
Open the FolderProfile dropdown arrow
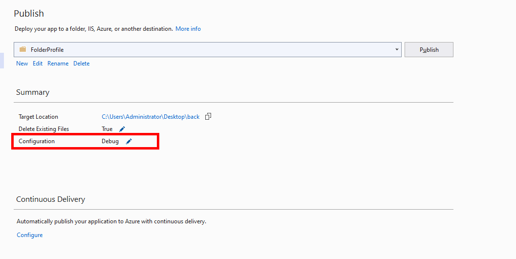(397, 49)
